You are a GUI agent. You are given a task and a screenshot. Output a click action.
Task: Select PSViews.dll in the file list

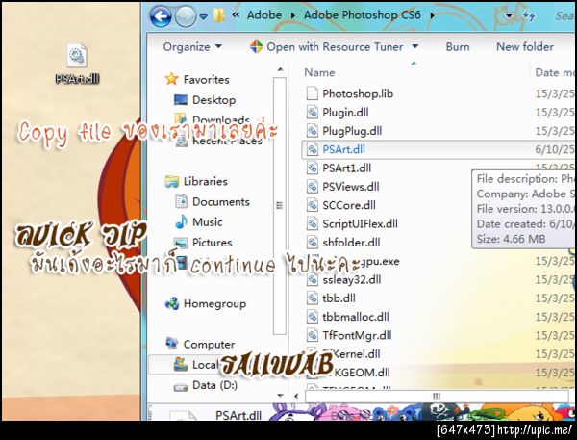(x=351, y=187)
